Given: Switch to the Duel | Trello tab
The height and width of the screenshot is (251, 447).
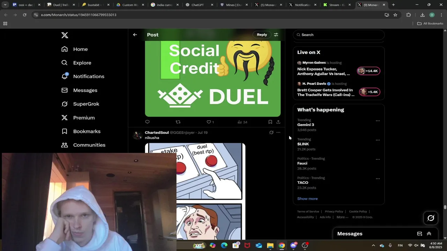Looking at the screenshot, I should [x=61, y=5].
